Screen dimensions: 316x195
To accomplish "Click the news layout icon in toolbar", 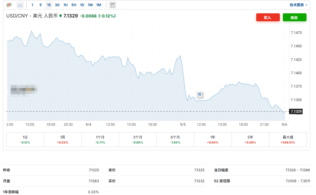I will (x=113, y=5).
